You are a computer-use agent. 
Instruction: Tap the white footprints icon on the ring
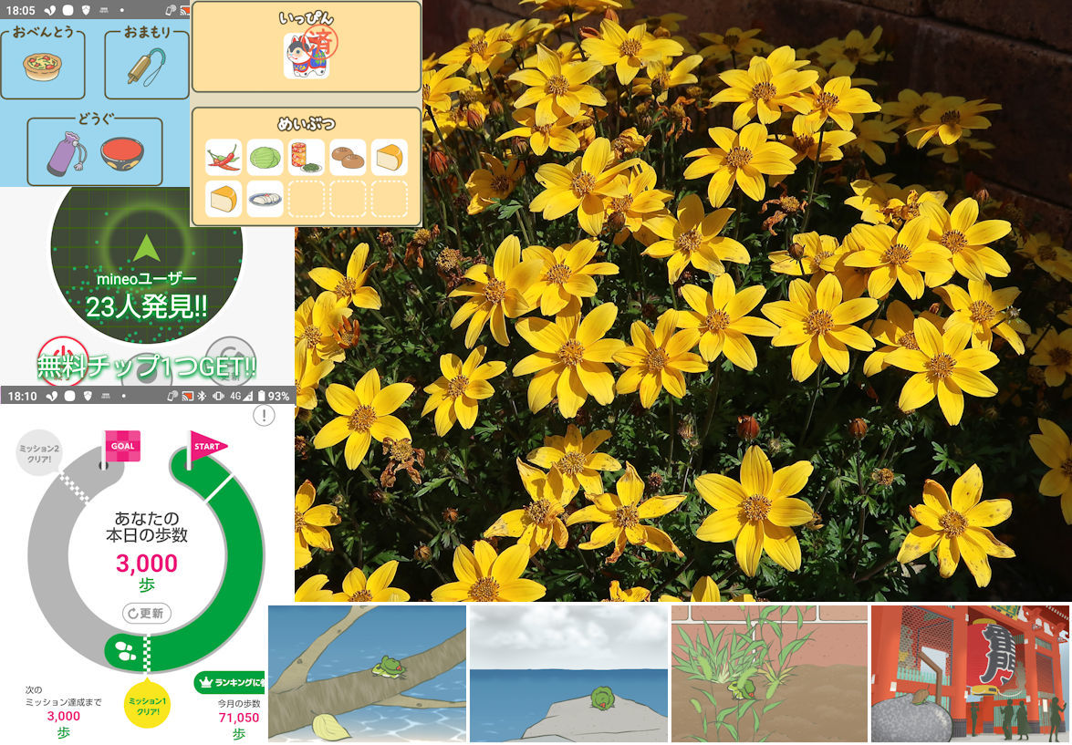[x=124, y=650]
